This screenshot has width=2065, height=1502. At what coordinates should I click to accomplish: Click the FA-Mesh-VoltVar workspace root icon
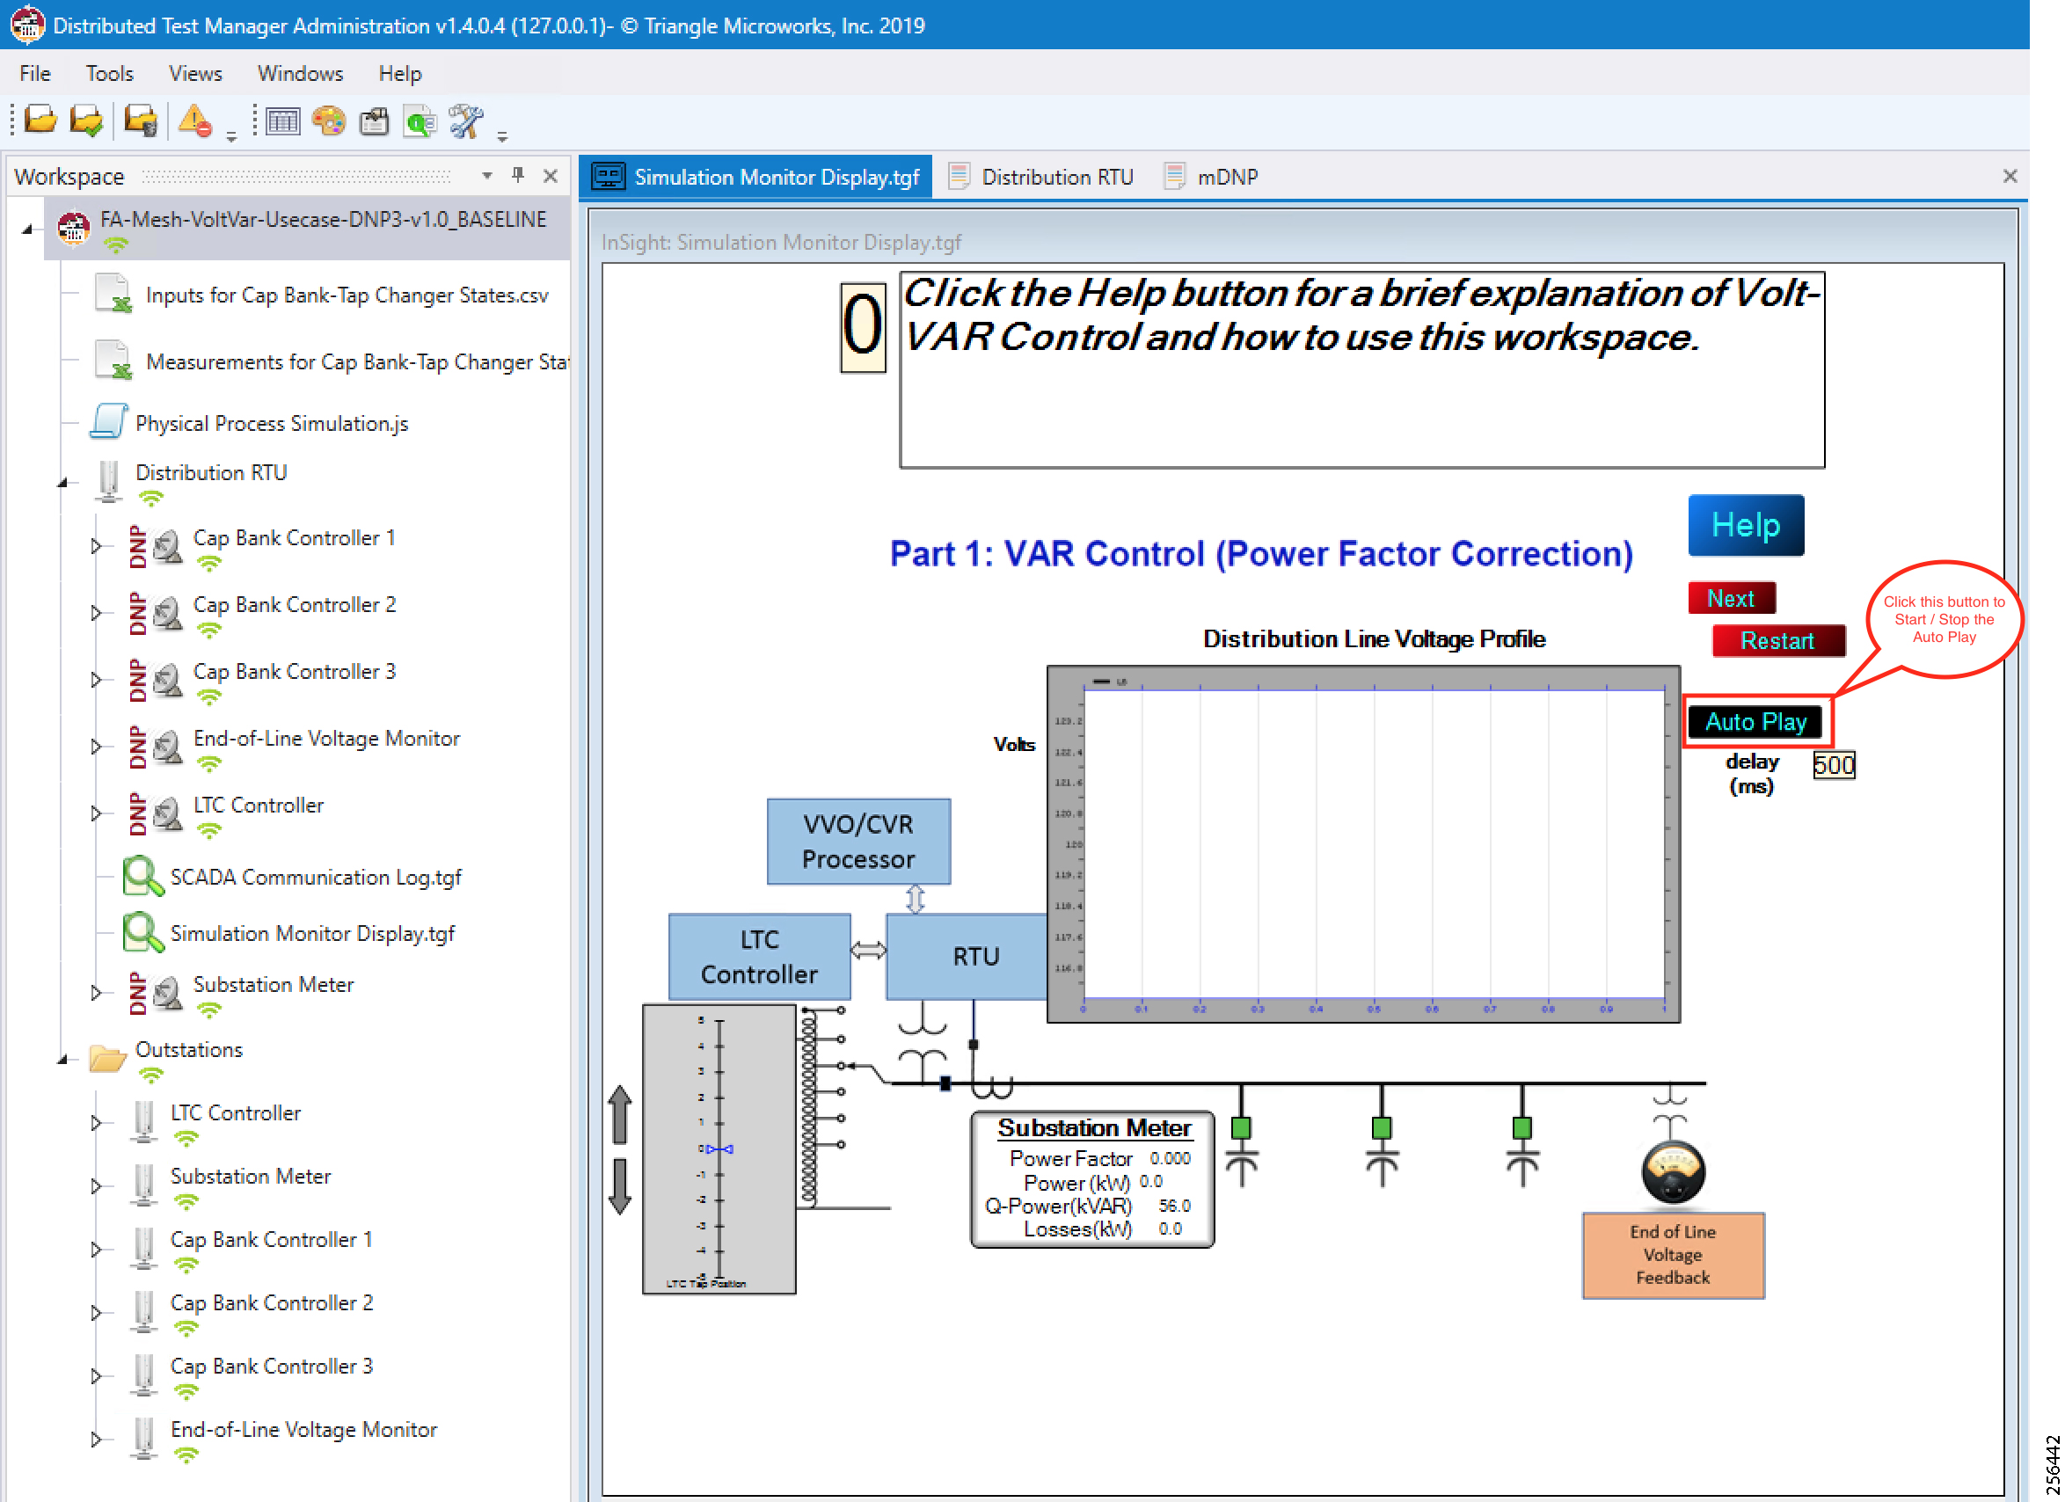tap(73, 227)
